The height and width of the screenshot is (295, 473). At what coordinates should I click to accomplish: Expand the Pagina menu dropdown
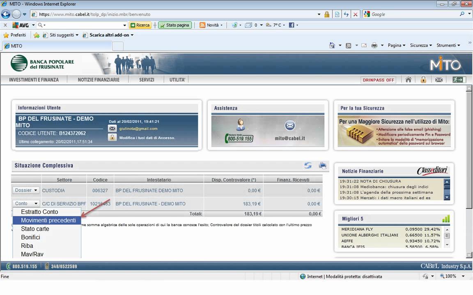click(x=396, y=45)
